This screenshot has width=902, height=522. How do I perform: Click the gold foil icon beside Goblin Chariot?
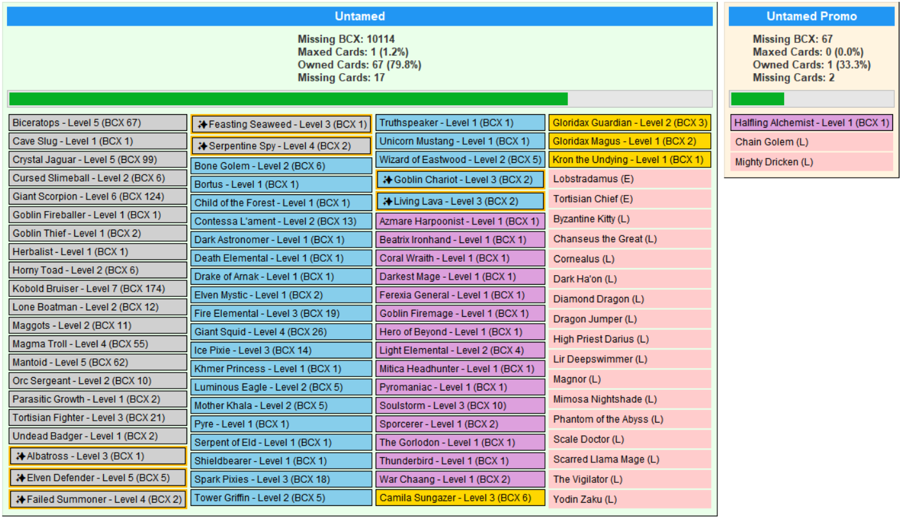tap(387, 180)
